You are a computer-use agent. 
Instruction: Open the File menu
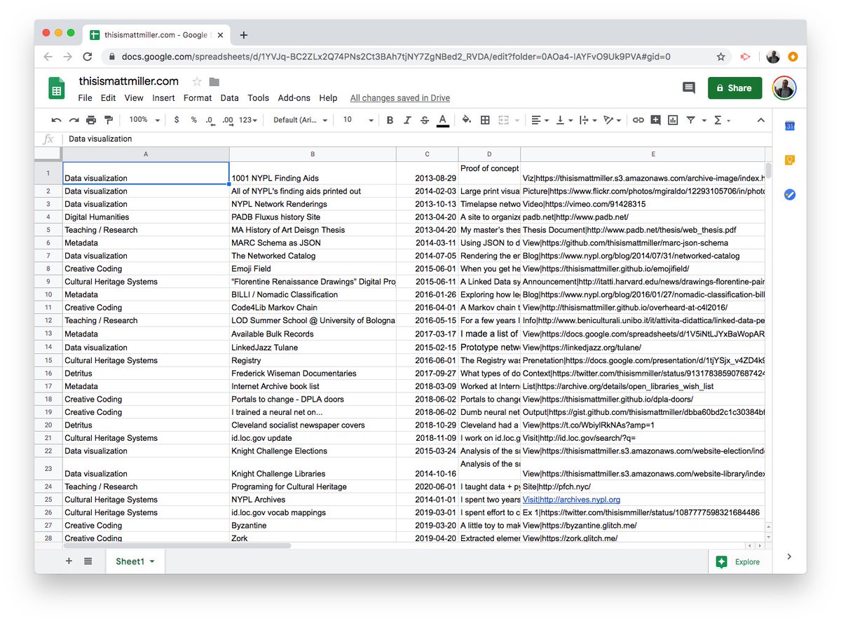point(86,98)
